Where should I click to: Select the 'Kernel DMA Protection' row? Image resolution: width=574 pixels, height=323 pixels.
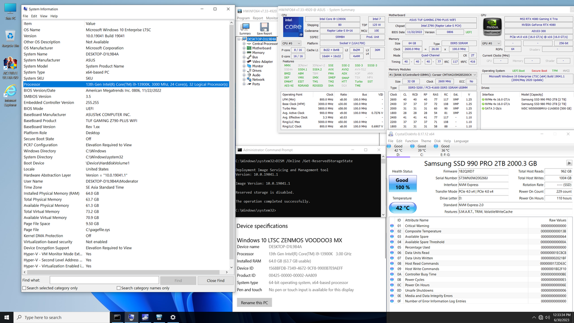pyautogui.click(x=126, y=236)
